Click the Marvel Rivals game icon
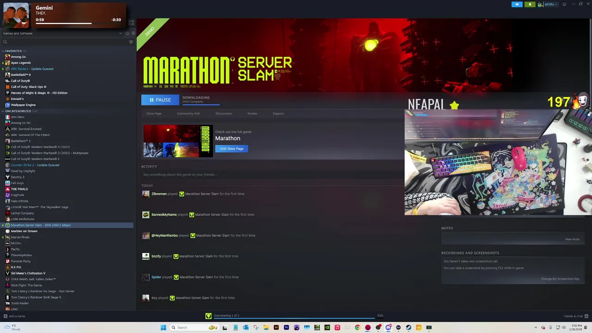The width and height of the screenshot is (592, 333). coord(7,237)
